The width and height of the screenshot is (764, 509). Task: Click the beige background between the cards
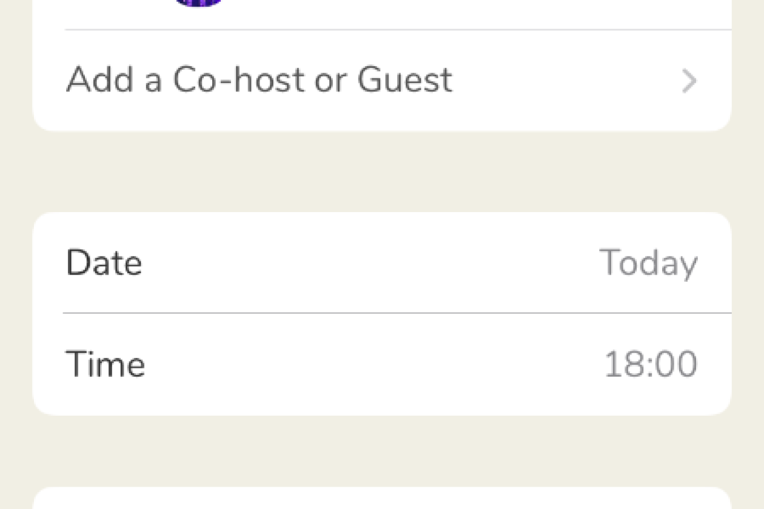click(382, 171)
